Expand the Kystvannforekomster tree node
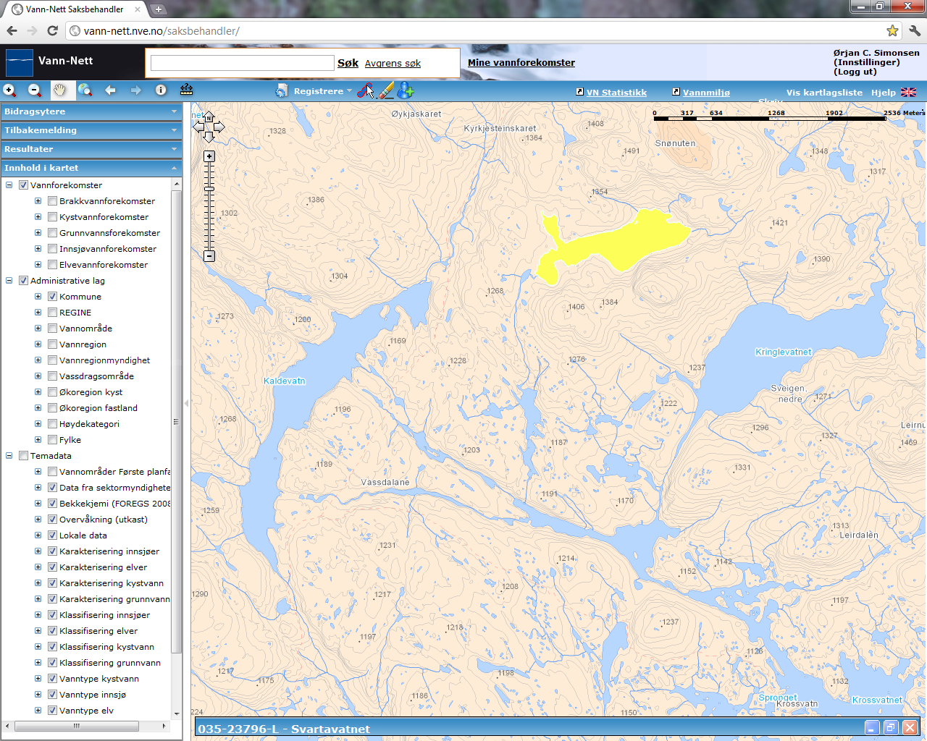This screenshot has width=927, height=741. 38,217
